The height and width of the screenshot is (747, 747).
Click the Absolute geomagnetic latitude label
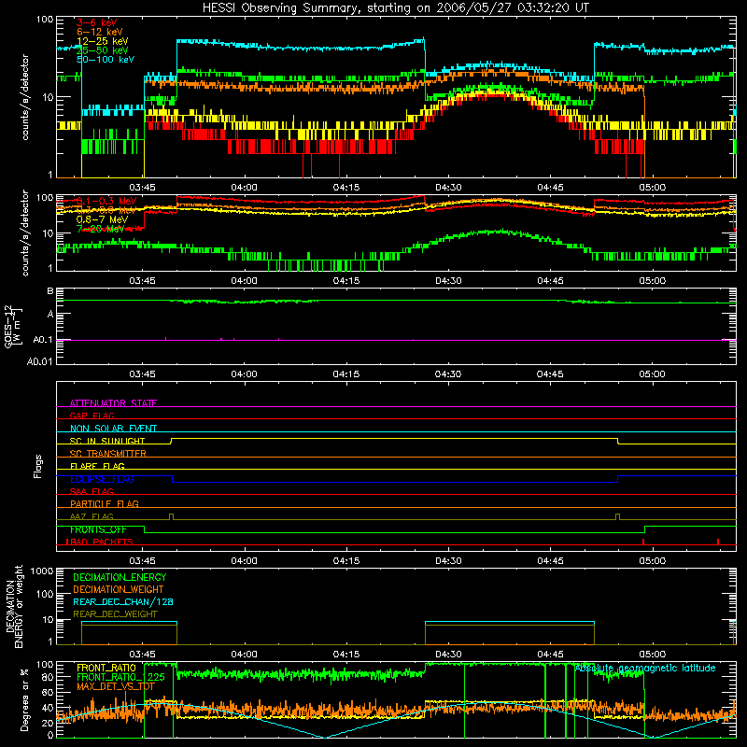click(645, 669)
